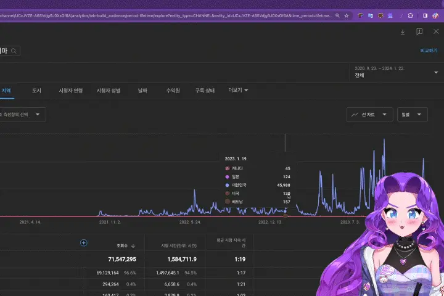This screenshot has height=296, width=444.
Task: Click the 조회수 column header
Action: tap(122, 246)
